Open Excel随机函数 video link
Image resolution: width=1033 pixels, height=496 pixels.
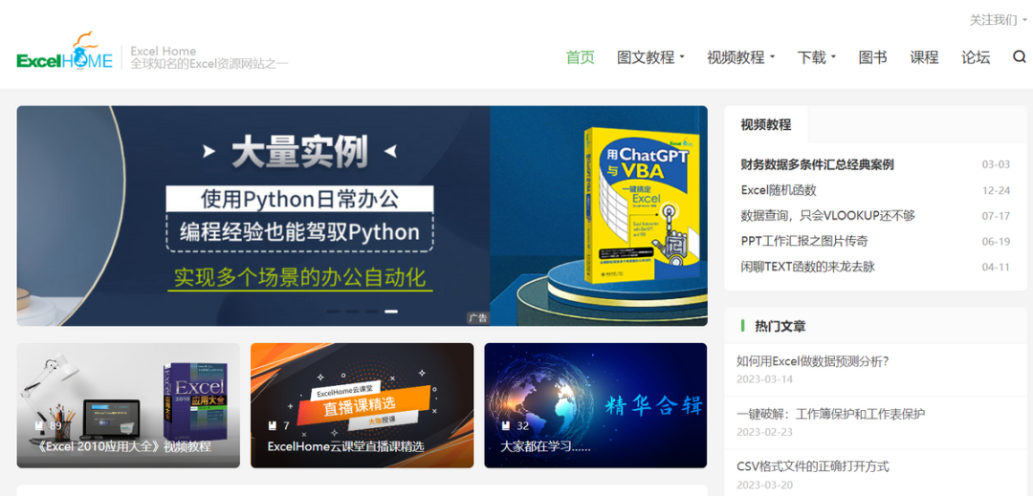779,190
